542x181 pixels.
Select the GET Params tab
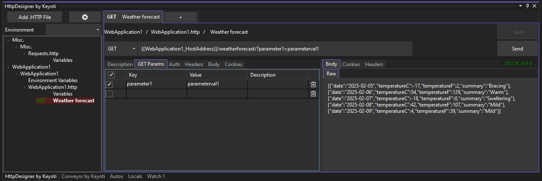tap(151, 64)
